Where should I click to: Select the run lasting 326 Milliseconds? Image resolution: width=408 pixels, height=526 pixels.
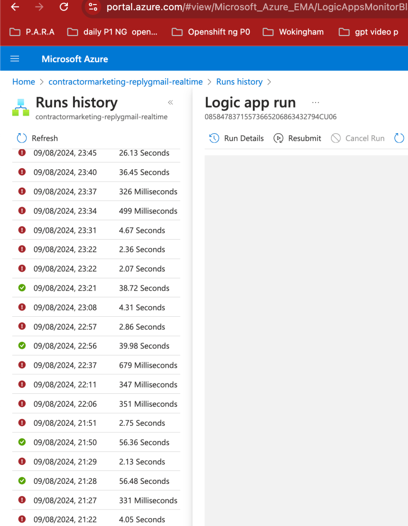point(96,192)
